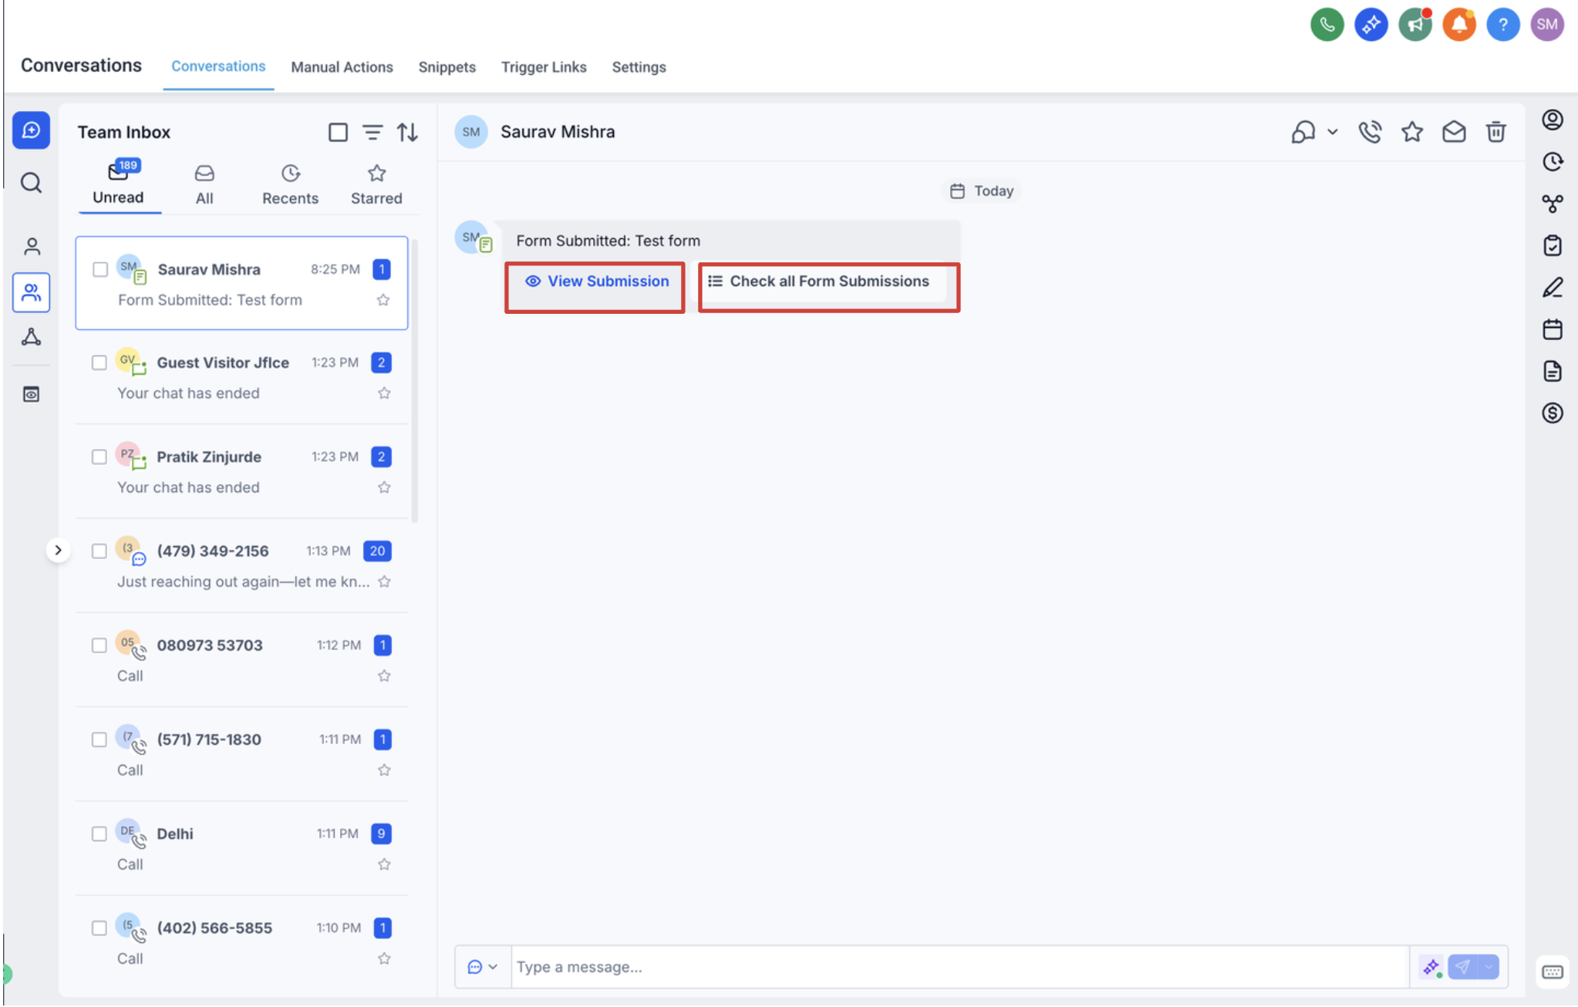Open the payments dollar icon on right rail
The height and width of the screenshot is (1007, 1578).
(1552, 413)
